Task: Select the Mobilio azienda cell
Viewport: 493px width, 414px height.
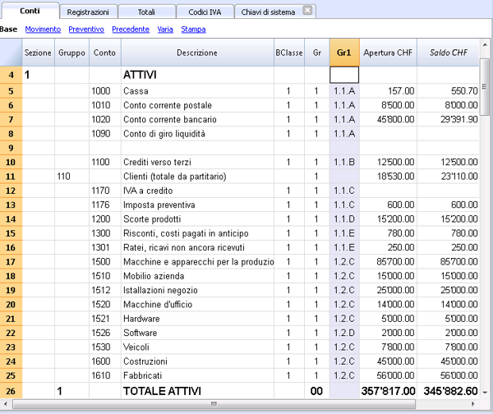Action: tap(197, 276)
